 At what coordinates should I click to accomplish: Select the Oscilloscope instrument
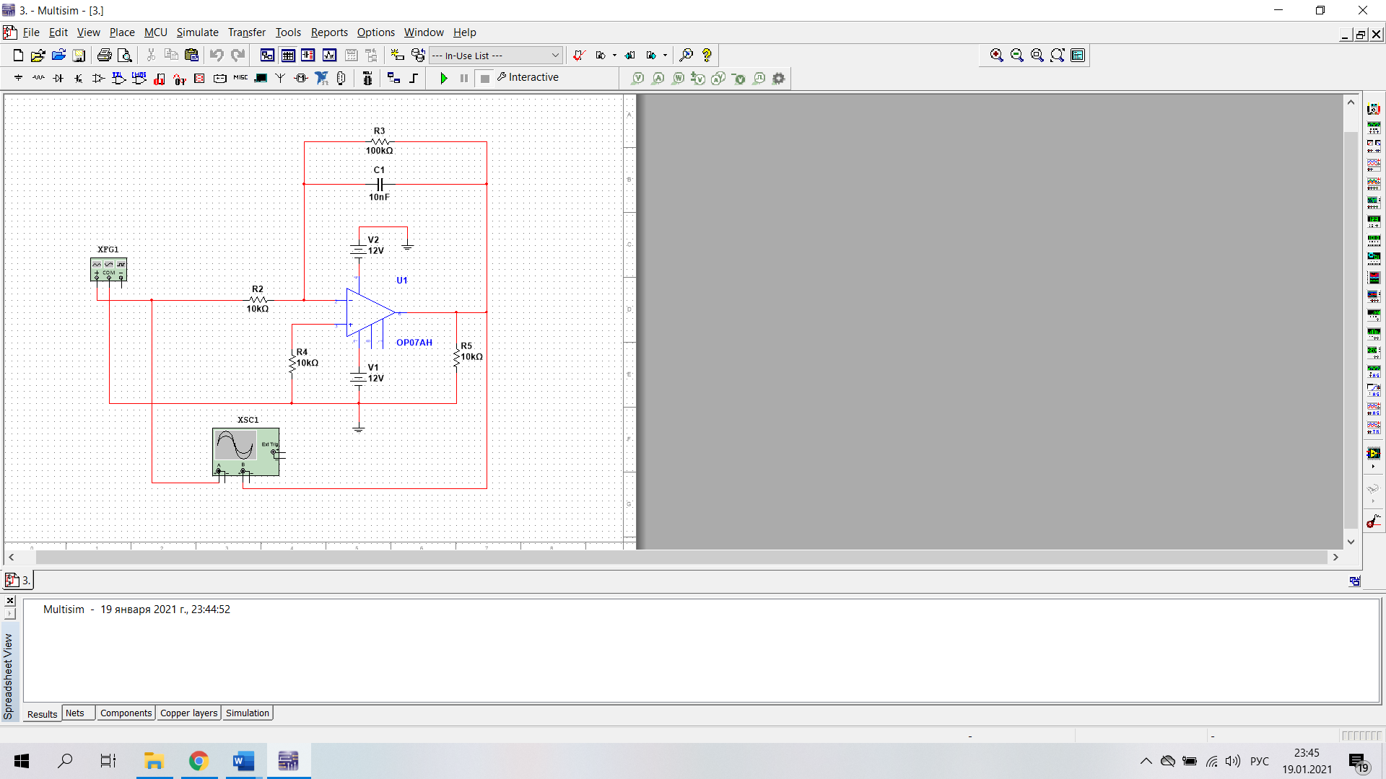(1374, 165)
